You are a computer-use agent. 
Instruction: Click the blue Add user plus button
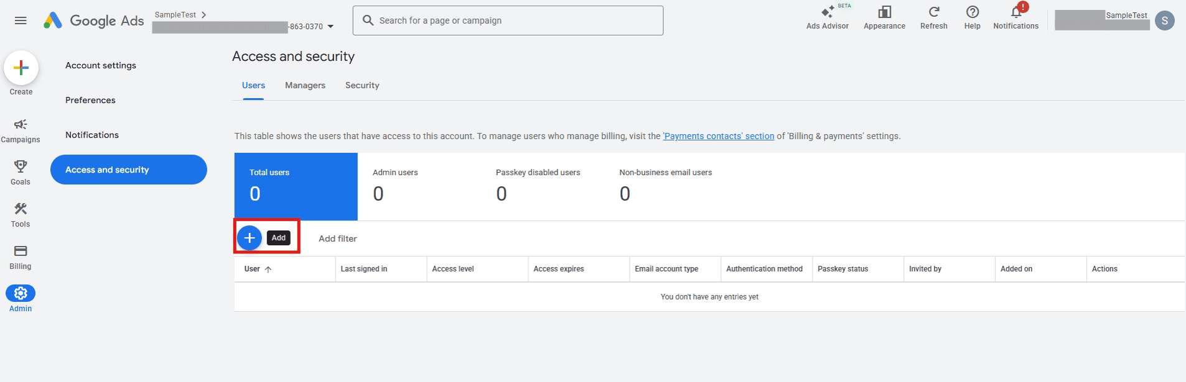coord(250,238)
